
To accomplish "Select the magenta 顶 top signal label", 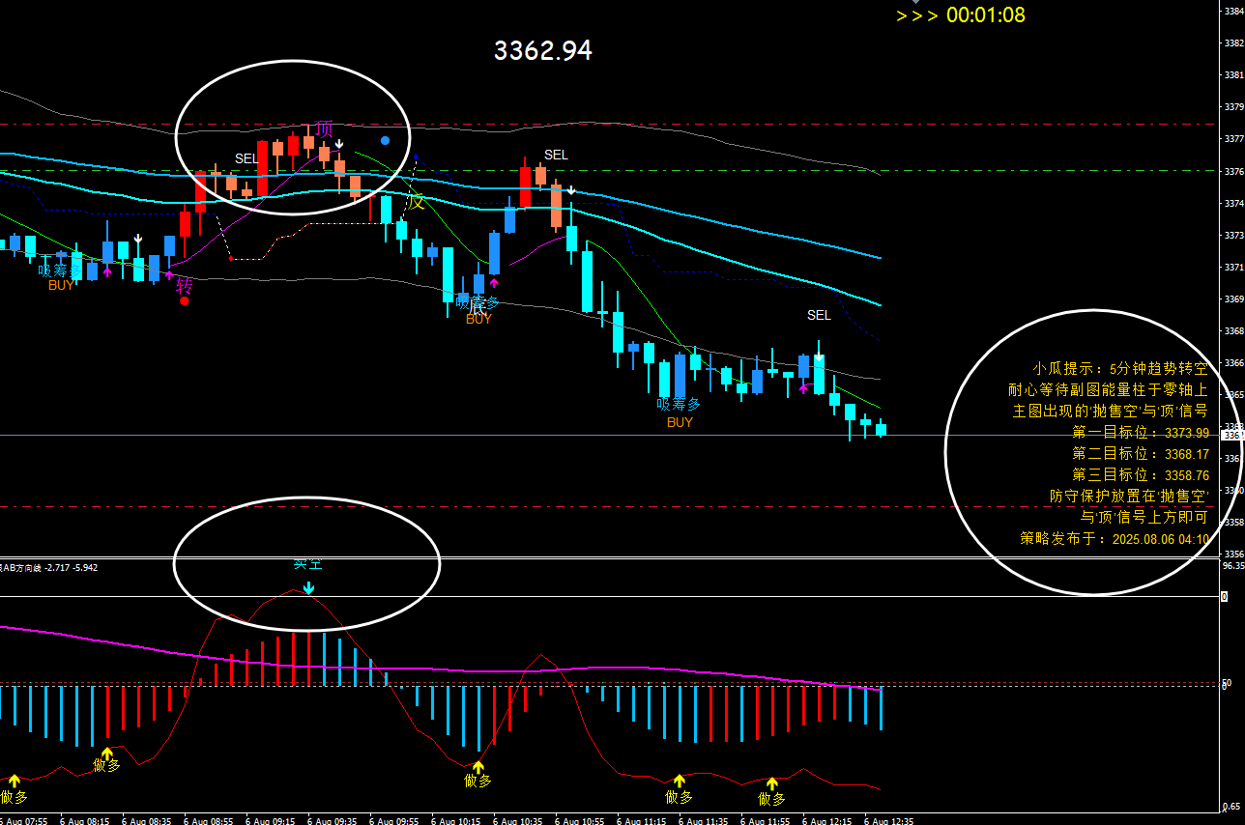I will [324, 128].
